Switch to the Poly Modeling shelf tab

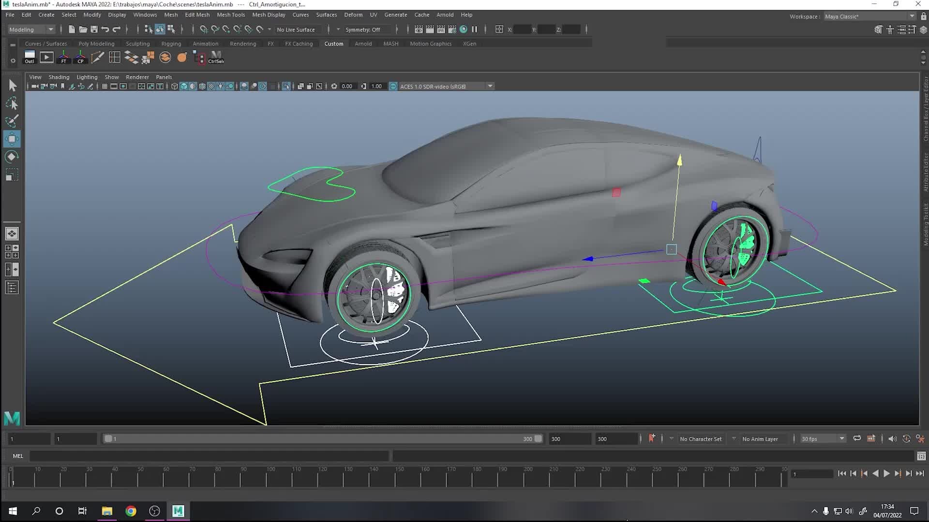click(x=96, y=43)
